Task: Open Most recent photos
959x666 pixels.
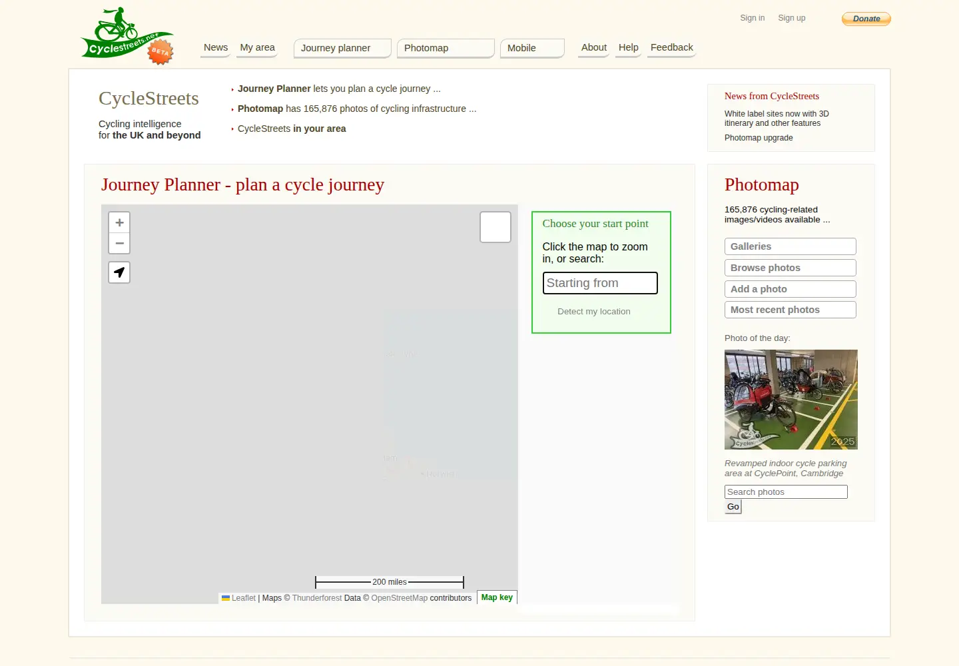Action: (791, 310)
